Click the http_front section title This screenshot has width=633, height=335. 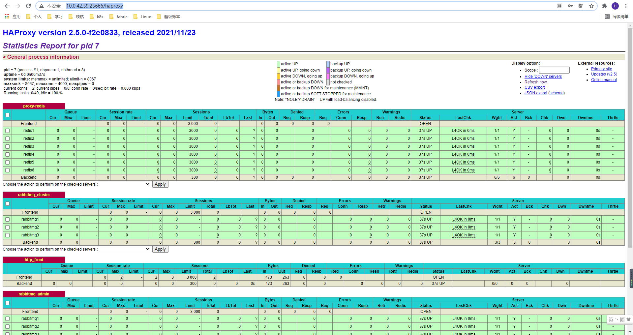34,260
